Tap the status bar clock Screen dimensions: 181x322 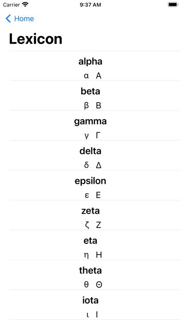(x=90, y=5)
